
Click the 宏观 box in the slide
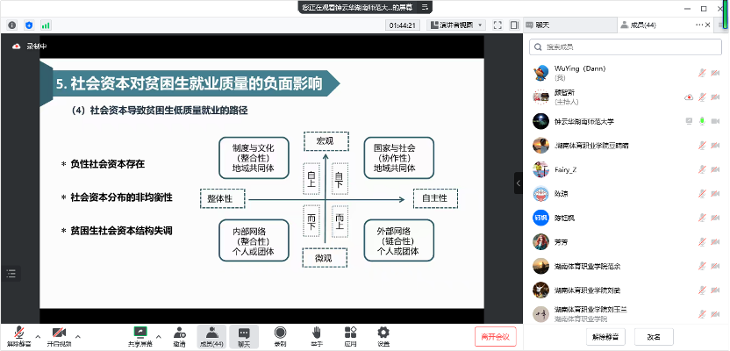coord(326,141)
